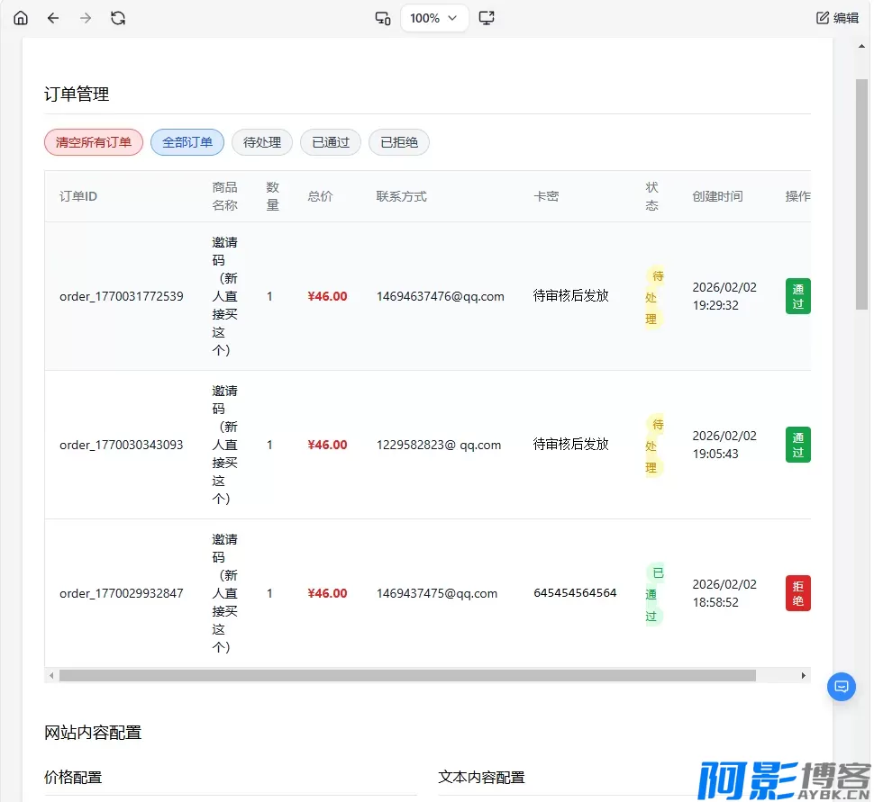Approve order_1770031772539 with green 通过 button

797,296
